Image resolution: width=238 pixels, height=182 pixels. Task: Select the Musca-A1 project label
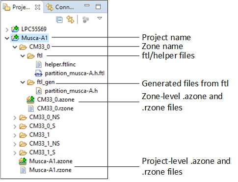pos(34,38)
